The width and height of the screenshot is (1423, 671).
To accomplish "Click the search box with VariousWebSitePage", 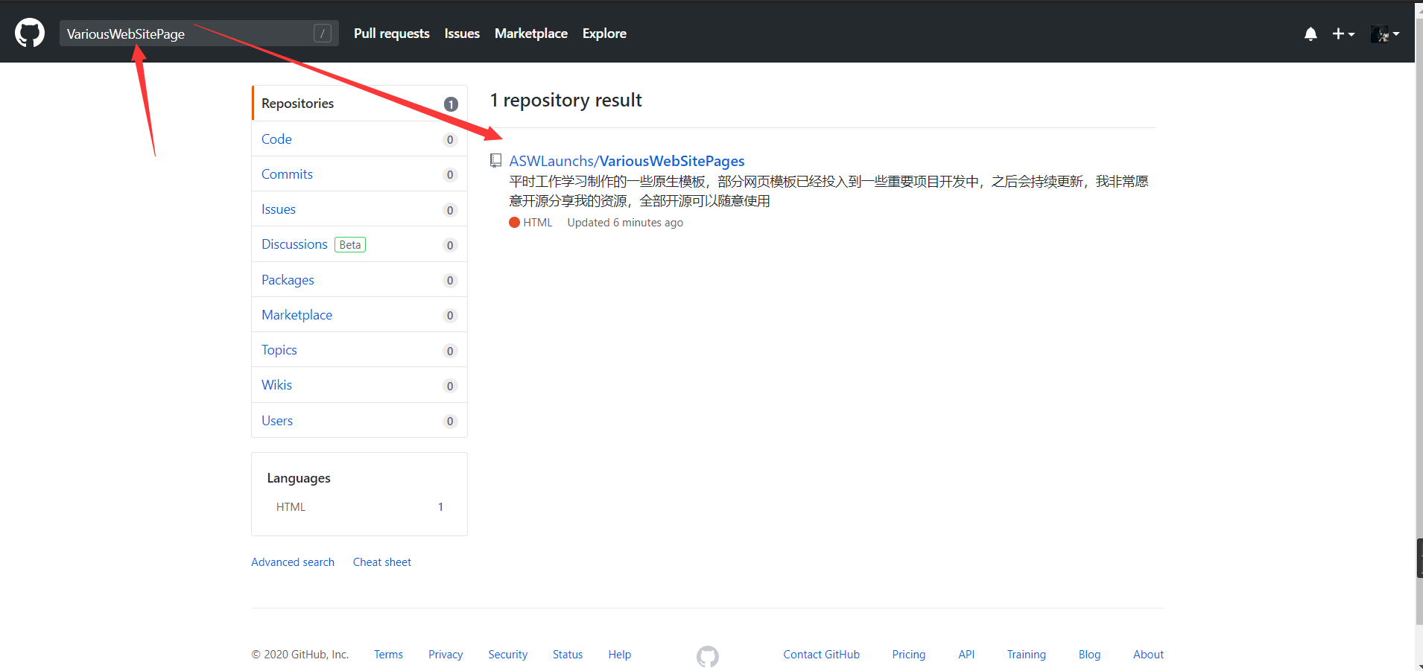I will point(199,34).
